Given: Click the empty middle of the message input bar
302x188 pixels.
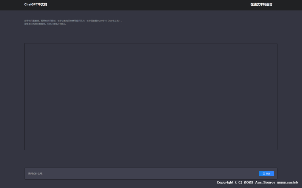Looking at the screenshot, I should tap(151, 174).
